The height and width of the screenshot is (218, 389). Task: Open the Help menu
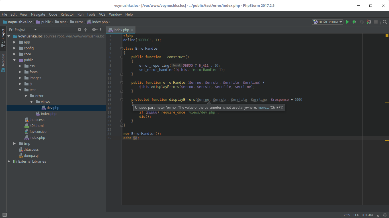[129, 14]
